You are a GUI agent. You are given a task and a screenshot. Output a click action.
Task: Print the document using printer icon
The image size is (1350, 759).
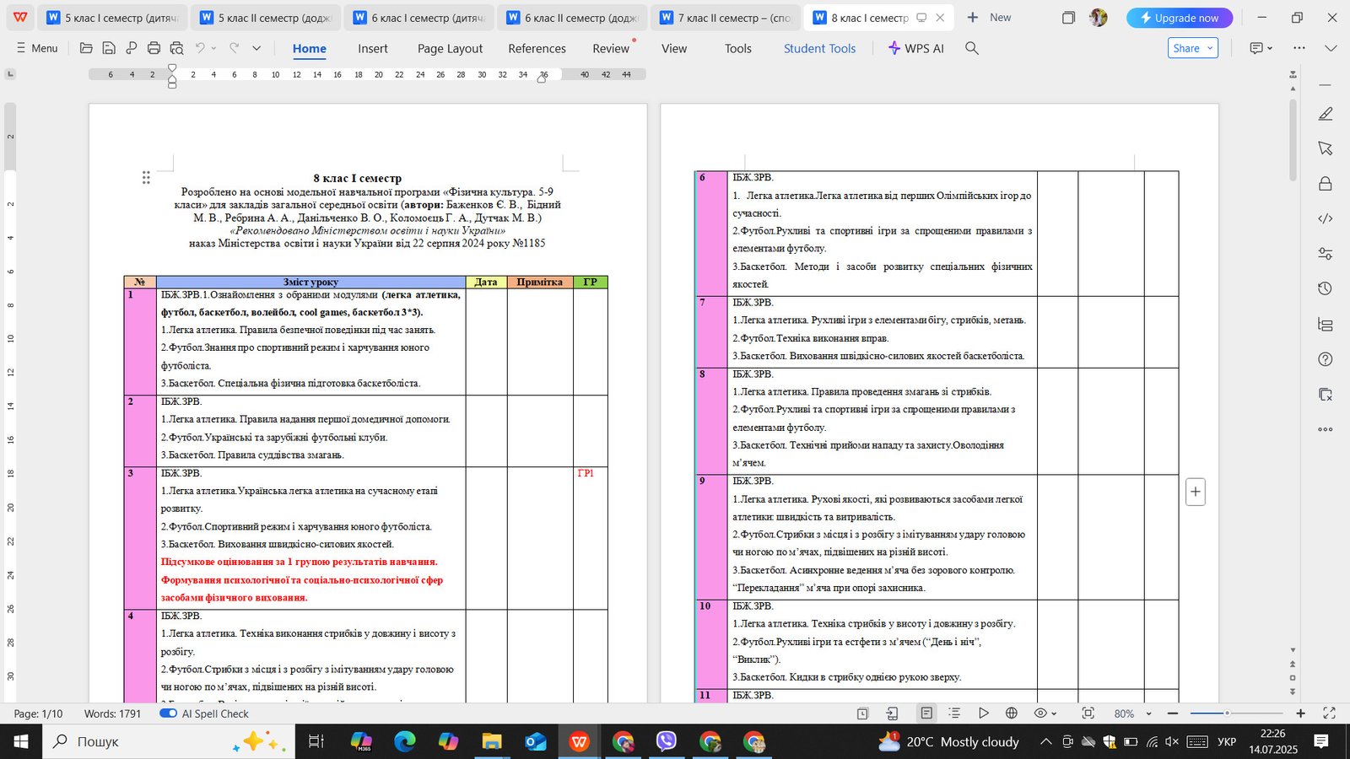(x=154, y=48)
